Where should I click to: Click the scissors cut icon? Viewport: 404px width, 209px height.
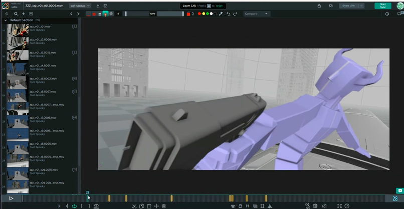coord(134,206)
